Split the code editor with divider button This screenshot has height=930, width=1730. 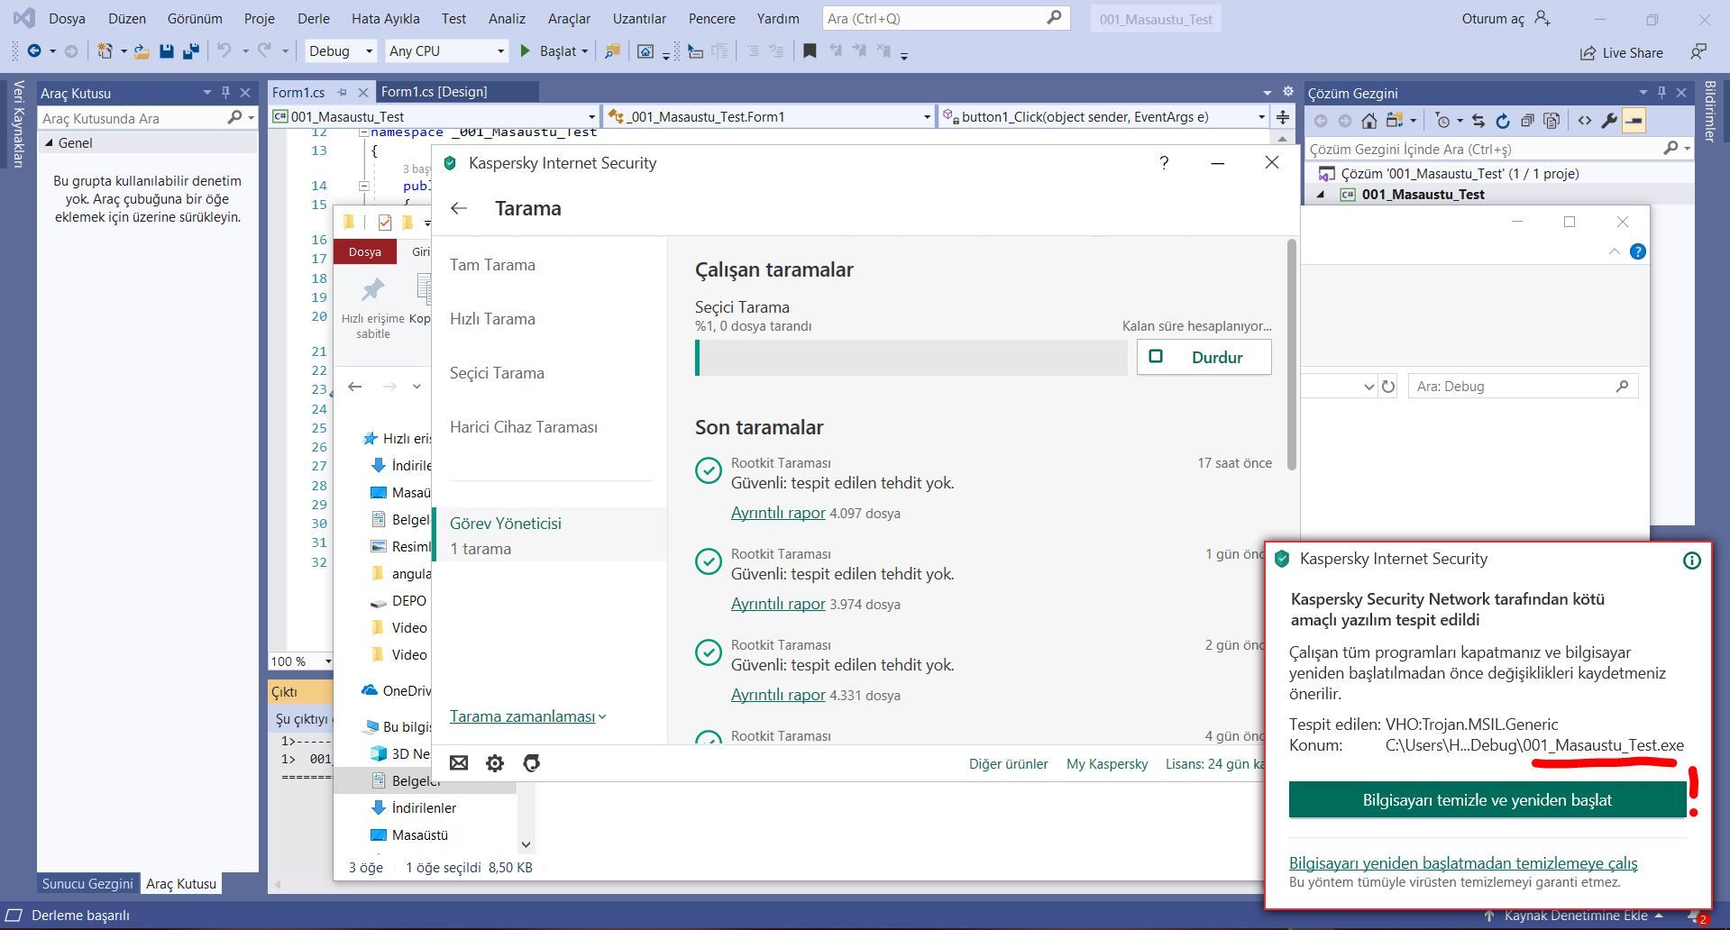(1283, 116)
